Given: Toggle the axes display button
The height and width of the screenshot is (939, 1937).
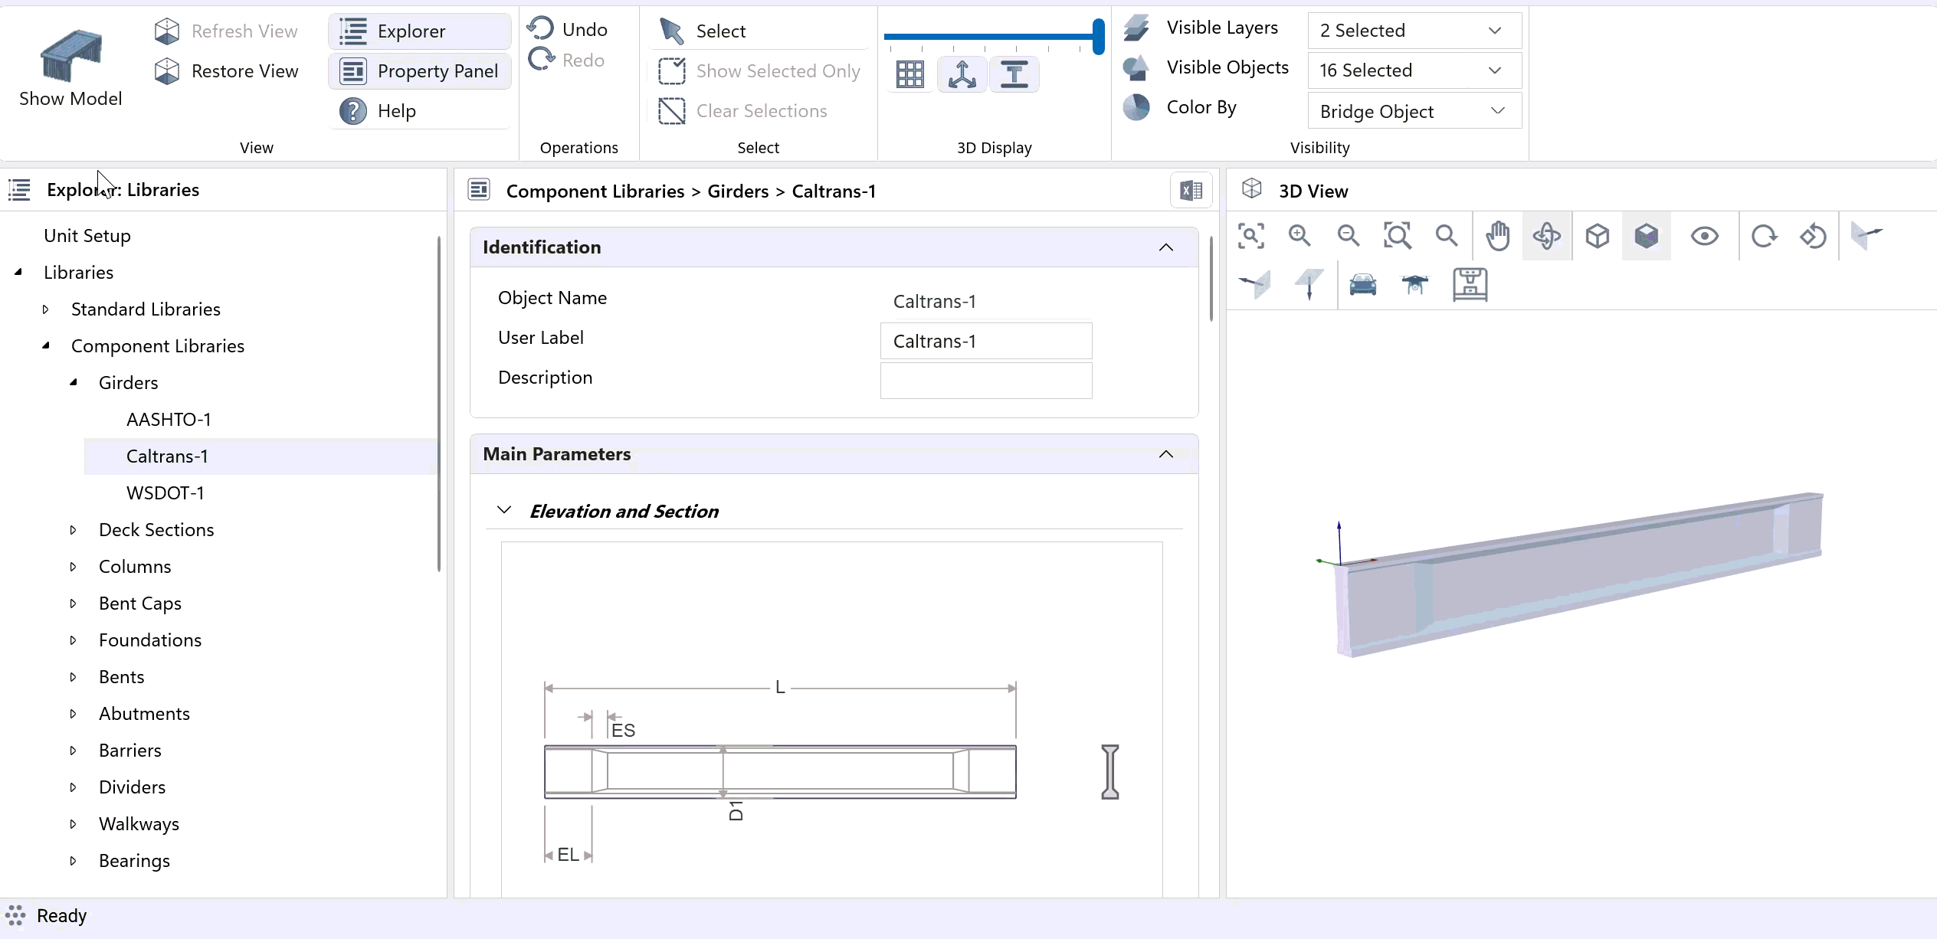Looking at the screenshot, I should click(x=962, y=74).
